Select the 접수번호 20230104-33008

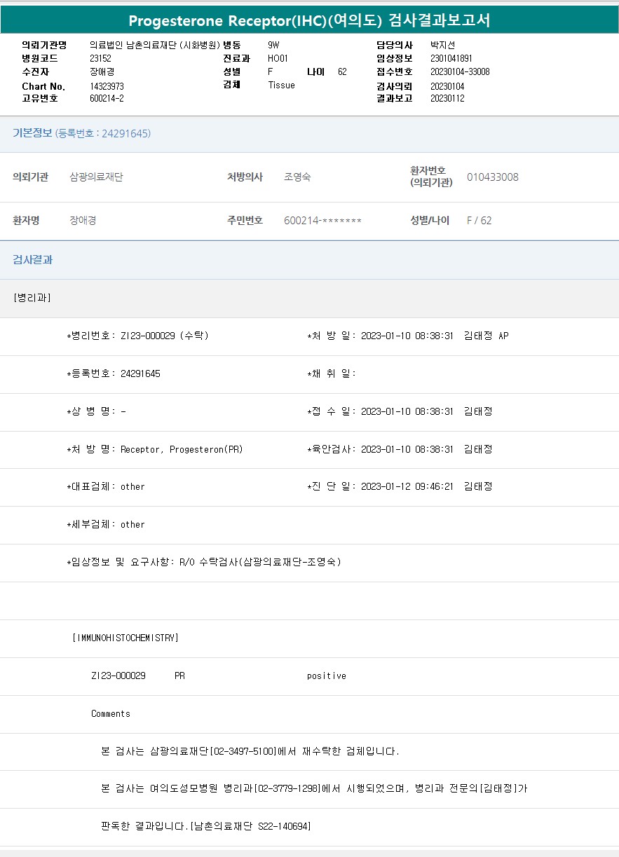[x=459, y=72]
